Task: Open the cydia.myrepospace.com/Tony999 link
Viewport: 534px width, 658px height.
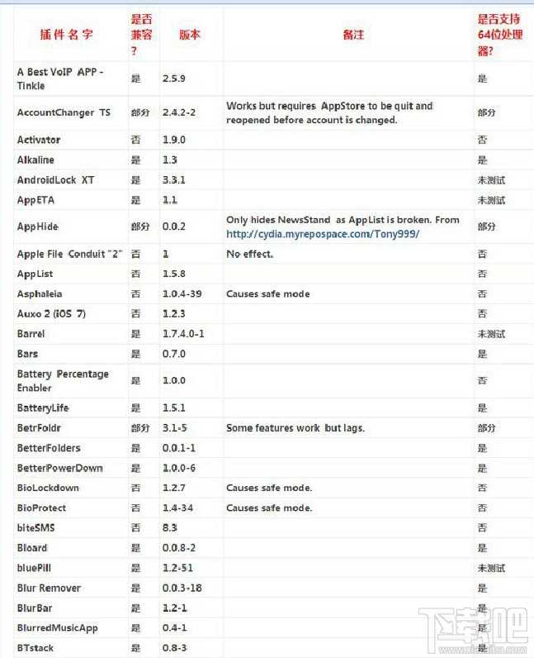Action: click(323, 234)
